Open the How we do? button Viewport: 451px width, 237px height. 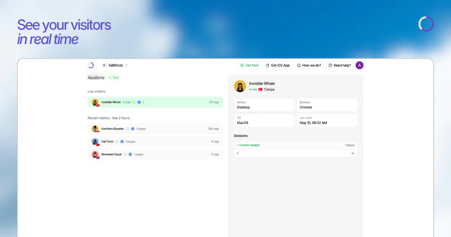309,65
